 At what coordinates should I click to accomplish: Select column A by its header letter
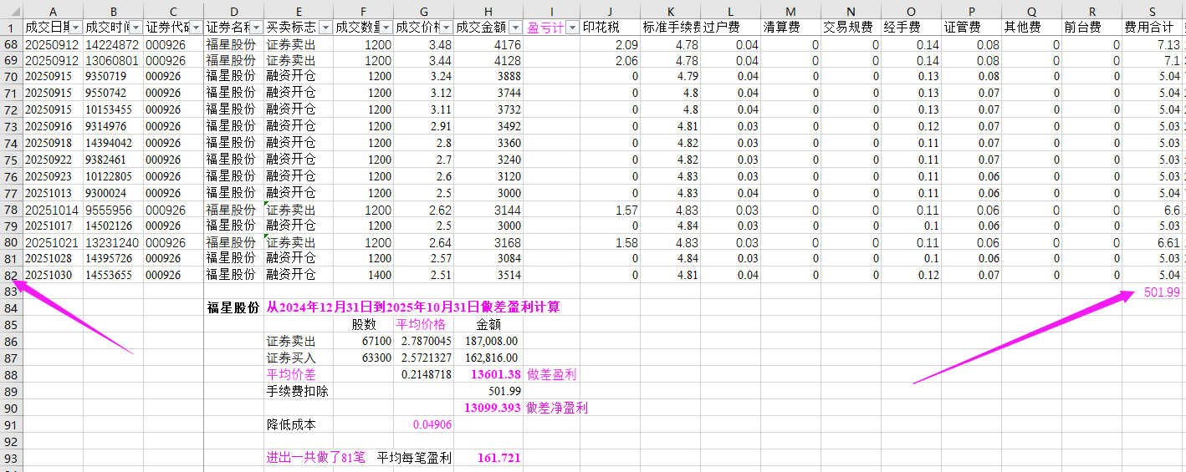(x=53, y=11)
